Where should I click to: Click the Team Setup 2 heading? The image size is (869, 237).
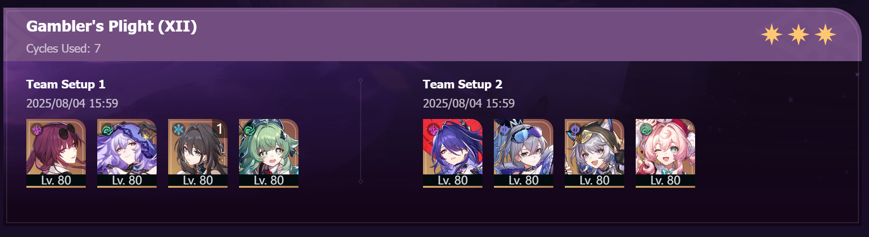pyautogui.click(x=463, y=85)
